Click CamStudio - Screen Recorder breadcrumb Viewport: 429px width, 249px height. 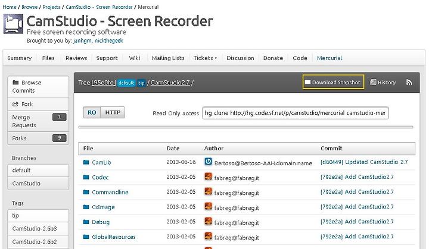pos(99,7)
